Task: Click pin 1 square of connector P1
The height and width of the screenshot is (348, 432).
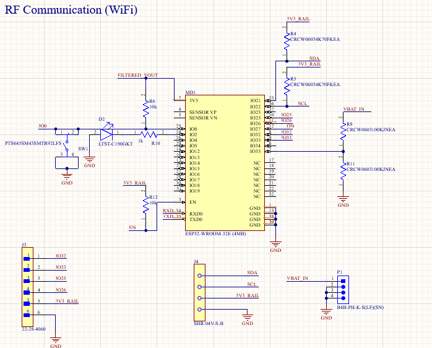Action: [x=343, y=281]
